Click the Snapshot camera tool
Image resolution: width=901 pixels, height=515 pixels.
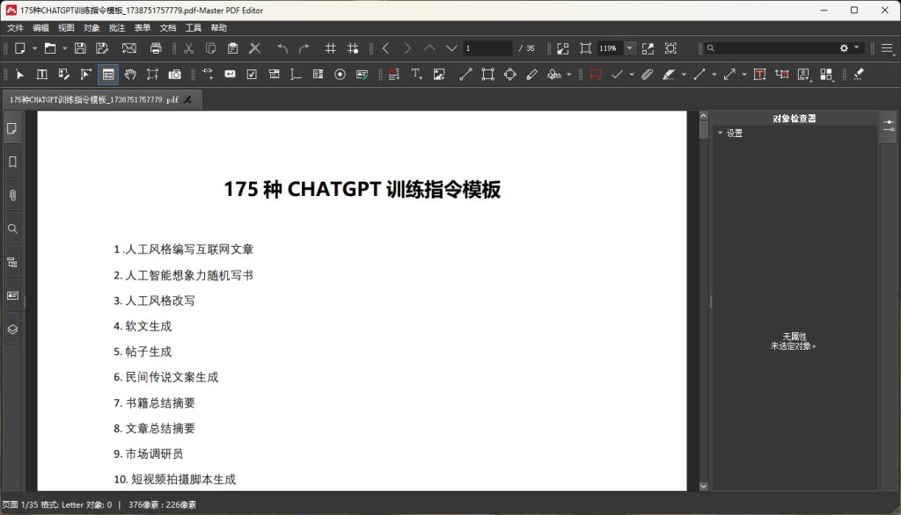coord(175,75)
